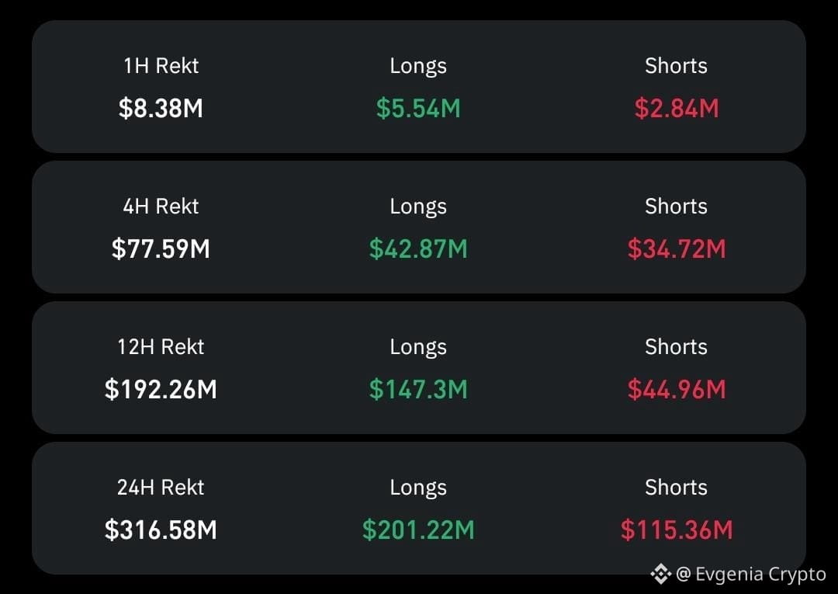The image size is (838, 594).
Task: Select the 1H Shorts value $2.84M
Action: pos(676,108)
